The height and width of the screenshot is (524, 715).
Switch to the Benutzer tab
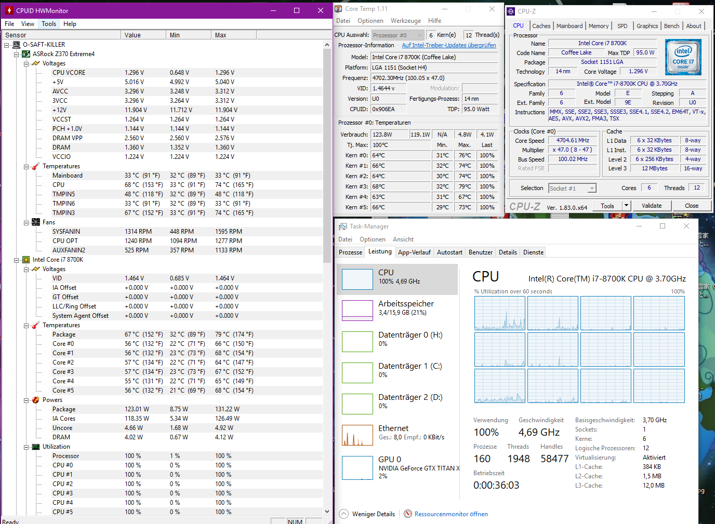click(x=481, y=252)
